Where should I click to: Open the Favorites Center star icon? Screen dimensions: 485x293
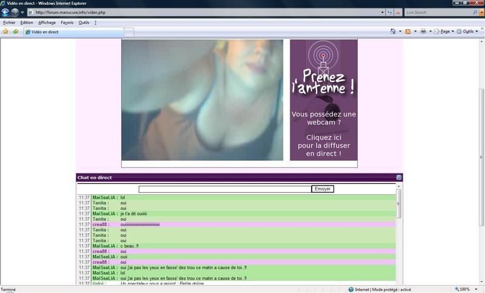click(5, 32)
